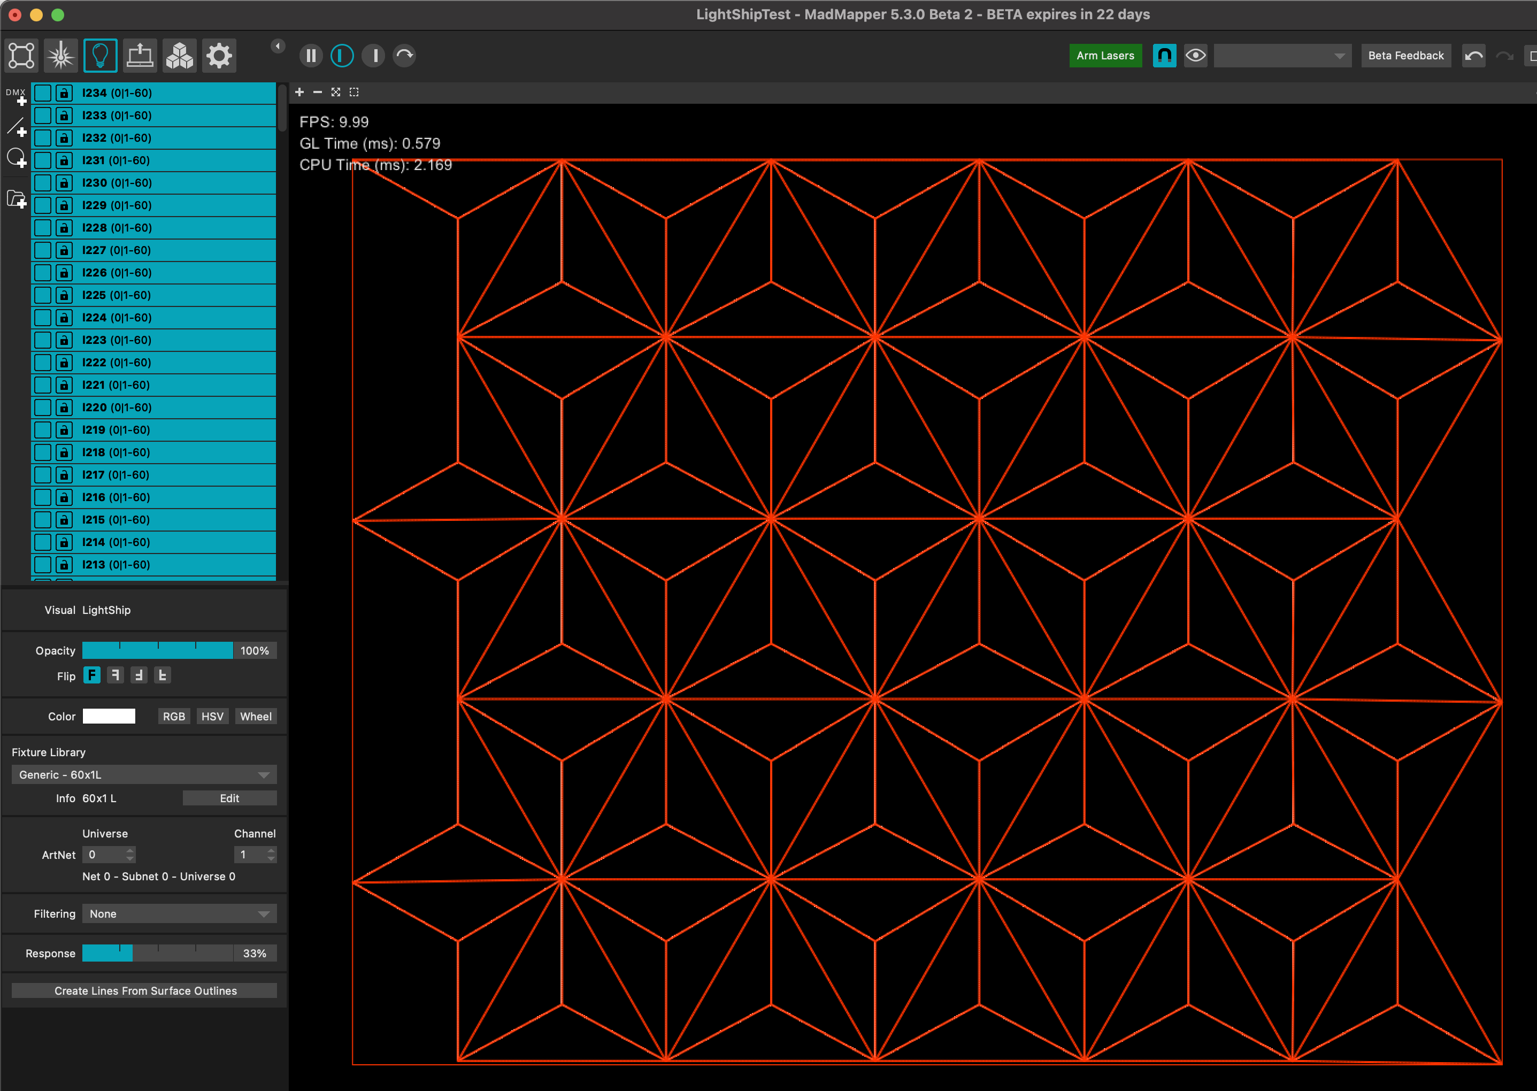
Task: Select the Color white swatch
Action: click(x=111, y=717)
